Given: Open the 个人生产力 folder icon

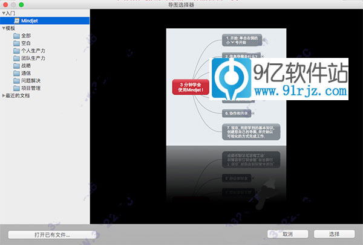Looking at the screenshot, I should click(16, 51).
